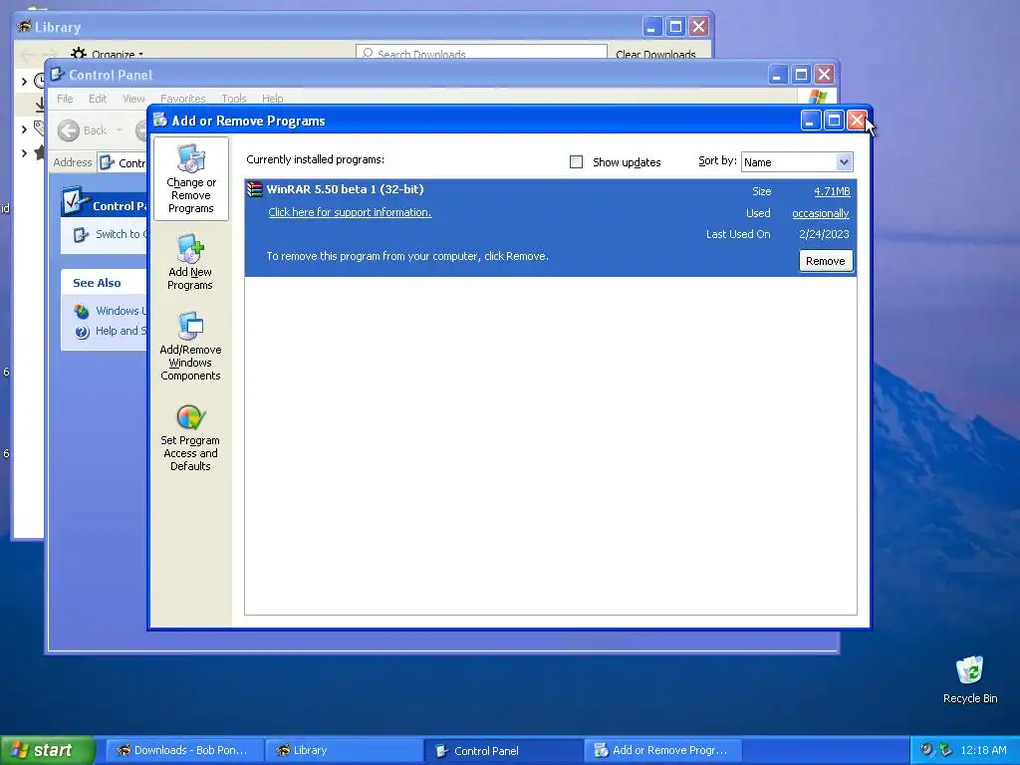Click the Control Panel title bar icon
Screen dimensions: 1020x765
tap(57, 74)
